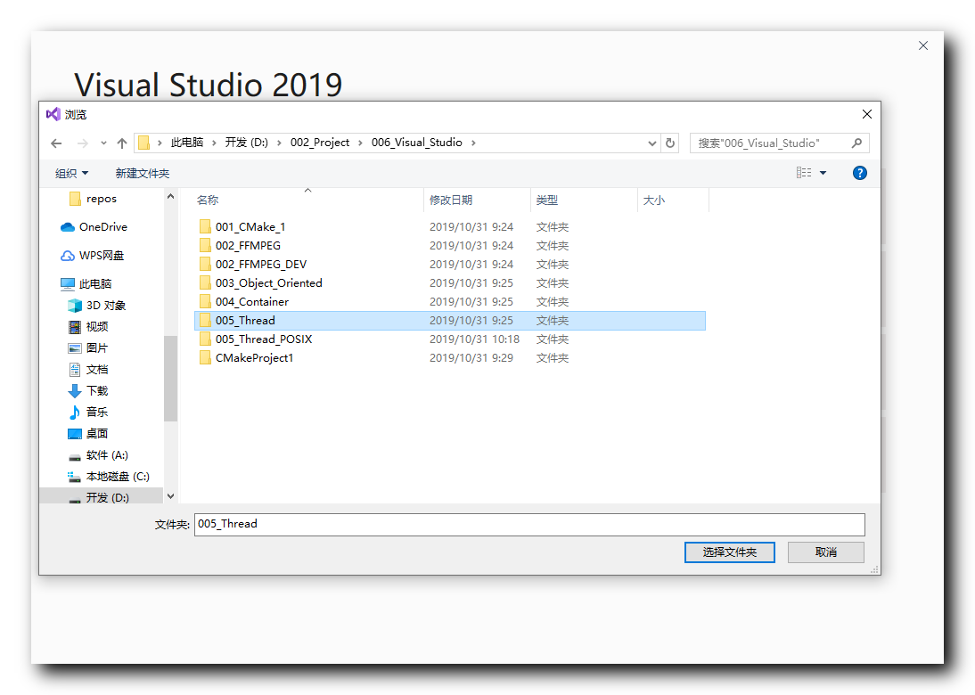The height and width of the screenshot is (695, 975).
Task: Close the 浏览 dialog
Action: point(867,114)
